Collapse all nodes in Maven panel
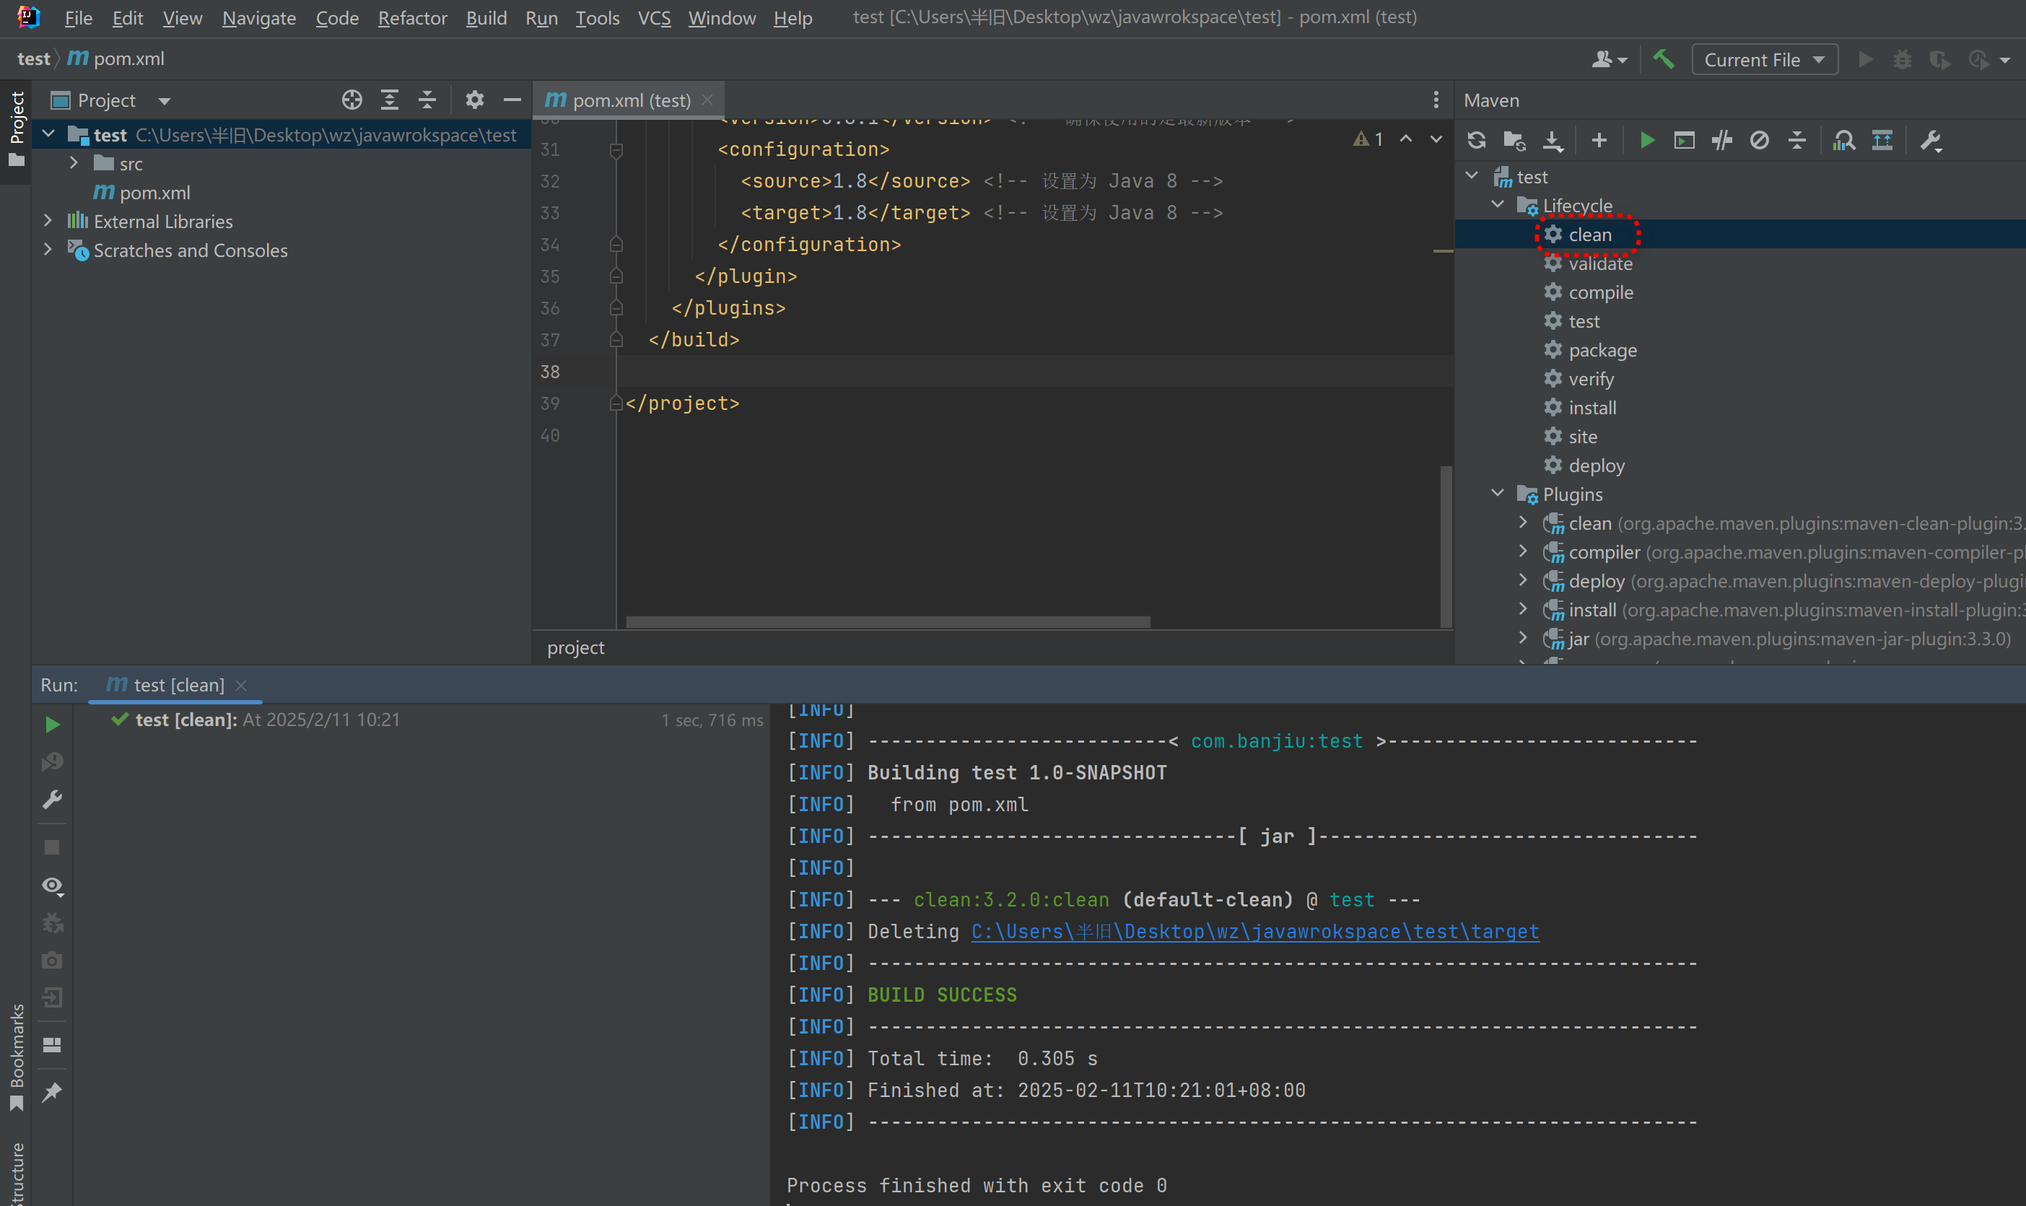Screen dimensions: 2026x1206 click(x=1796, y=141)
